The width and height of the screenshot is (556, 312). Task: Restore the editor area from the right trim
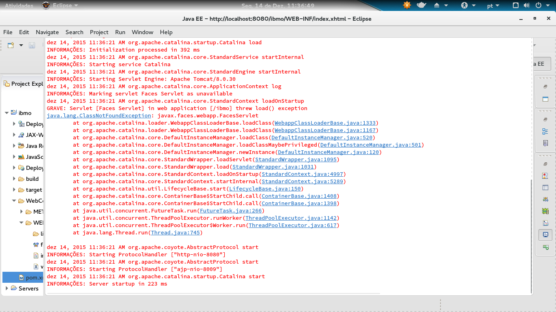[x=545, y=87]
